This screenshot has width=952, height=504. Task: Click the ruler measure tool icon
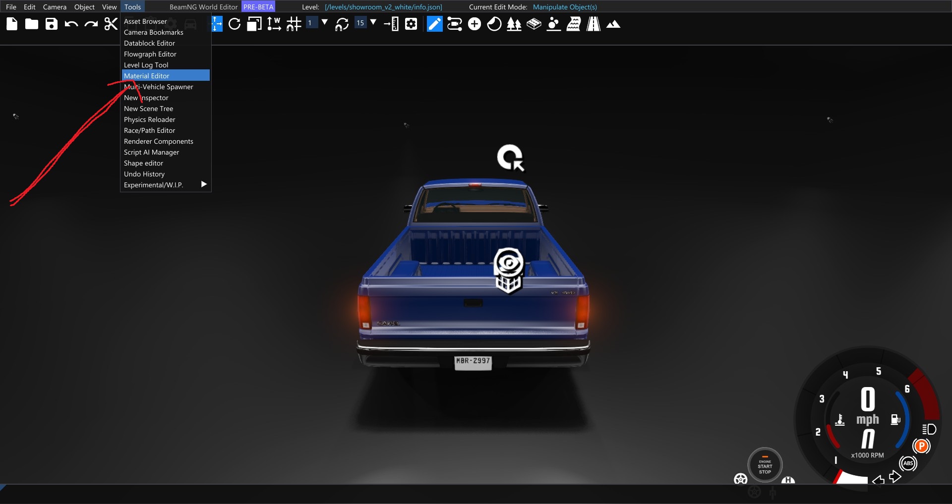point(391,24)
